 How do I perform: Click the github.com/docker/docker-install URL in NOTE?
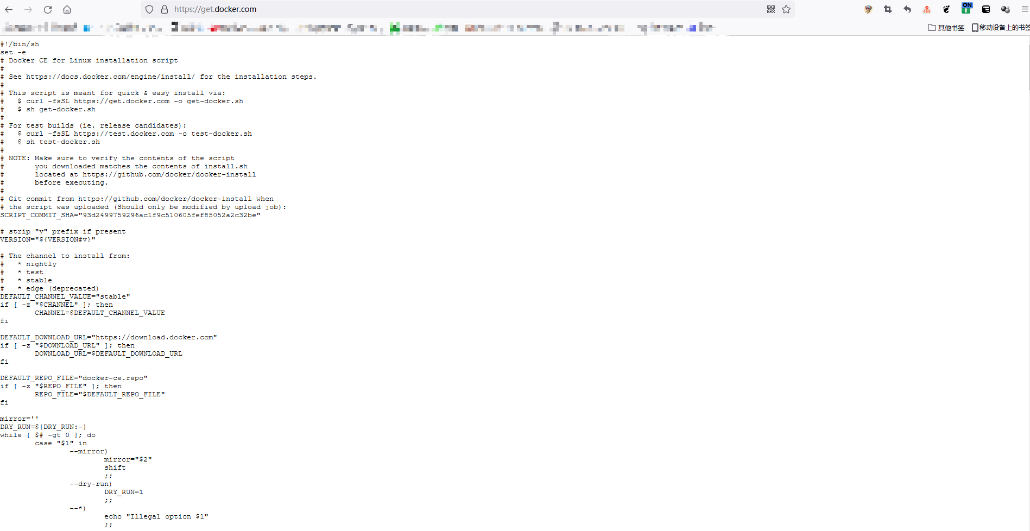(x=169, y=174)
